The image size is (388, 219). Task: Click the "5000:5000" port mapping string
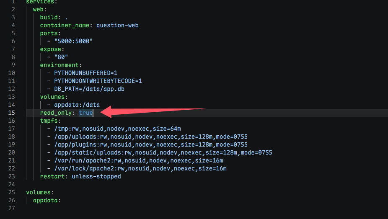[x=73, y=41]
